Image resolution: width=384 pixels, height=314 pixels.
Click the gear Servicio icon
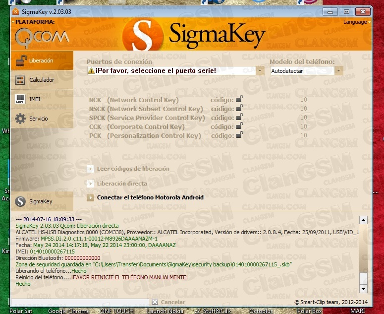(20, 119)
